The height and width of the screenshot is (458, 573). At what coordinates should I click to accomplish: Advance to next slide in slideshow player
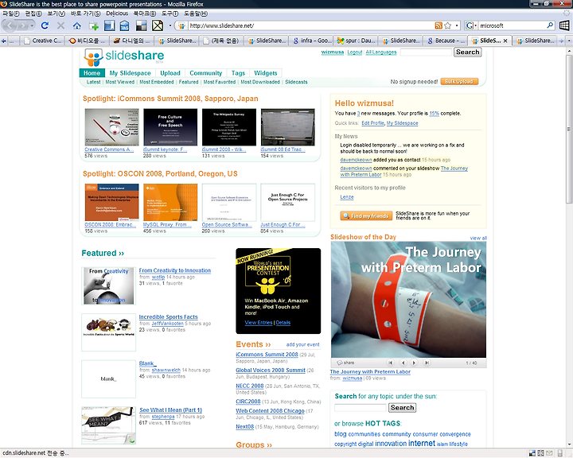pos(414,363)
